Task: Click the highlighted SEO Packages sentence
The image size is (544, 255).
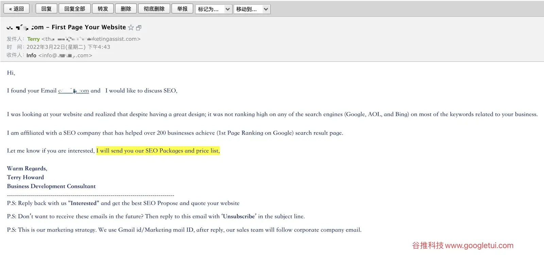Action: tap(158, 150)
